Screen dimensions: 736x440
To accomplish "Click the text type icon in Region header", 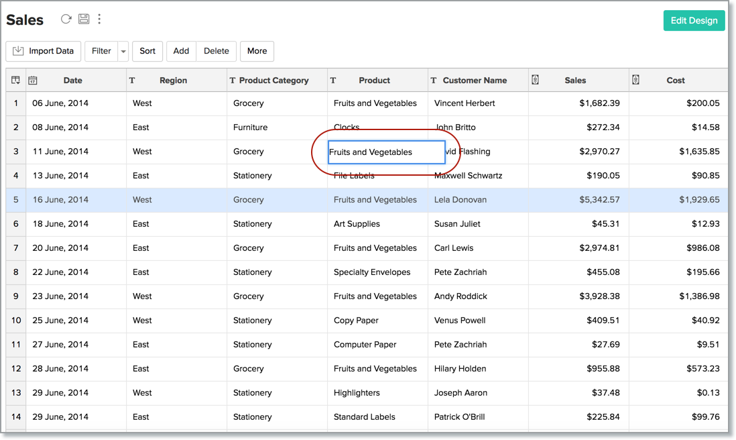I will coord(132,80).
